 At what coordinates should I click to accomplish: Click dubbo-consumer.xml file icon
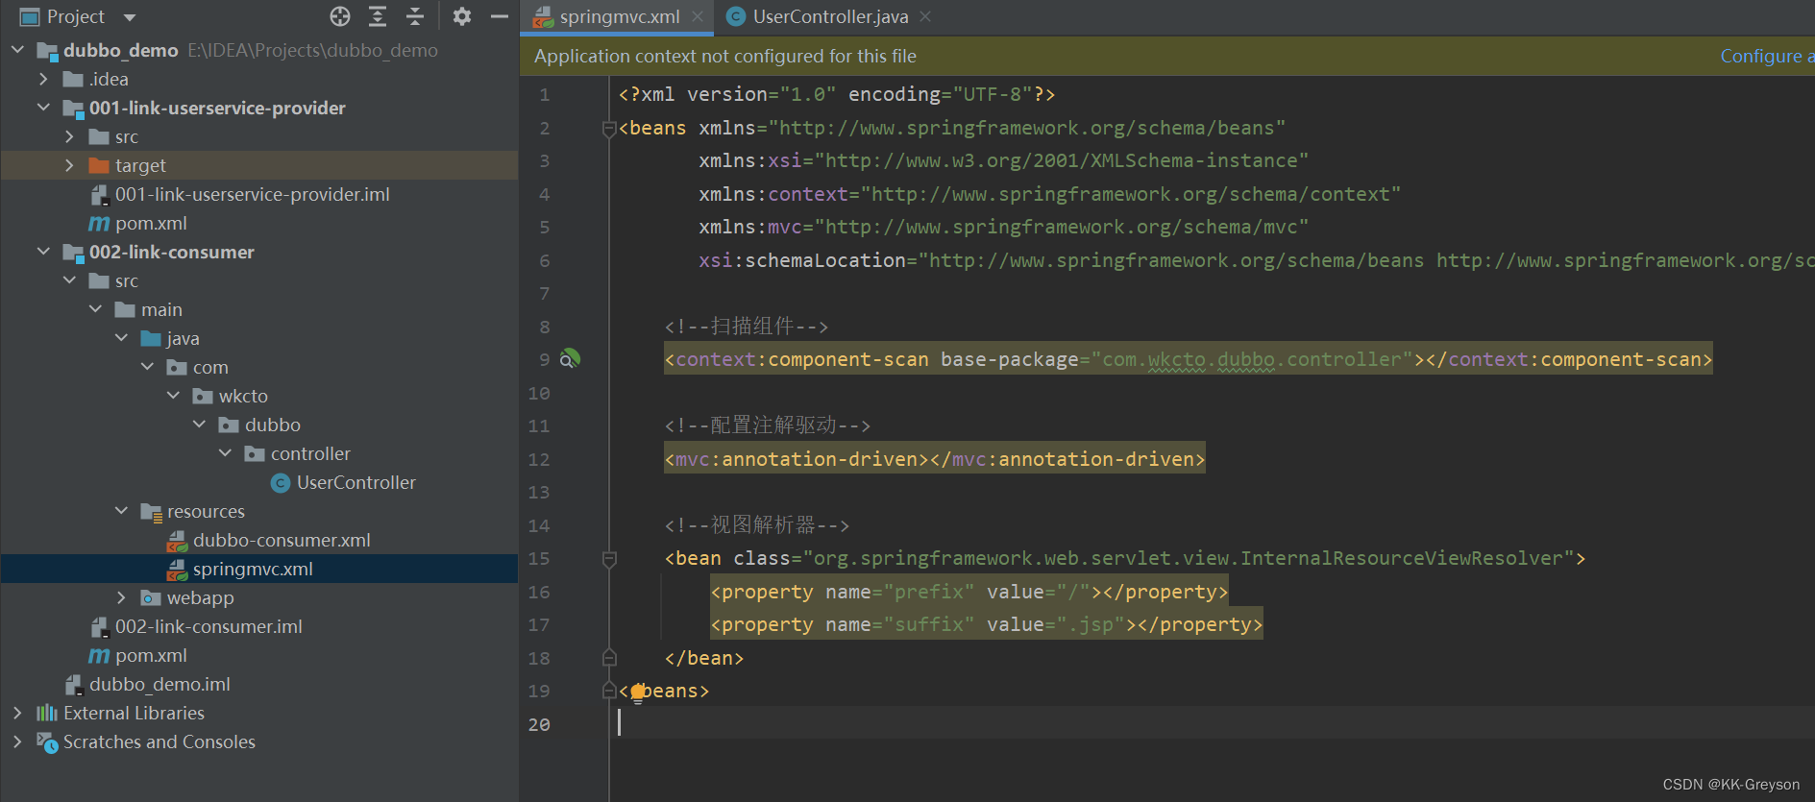[x=177, y=541]
